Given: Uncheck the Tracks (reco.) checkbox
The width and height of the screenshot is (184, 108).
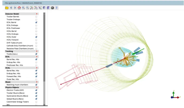Looking at the screenshot, I should tap(36, 54).
